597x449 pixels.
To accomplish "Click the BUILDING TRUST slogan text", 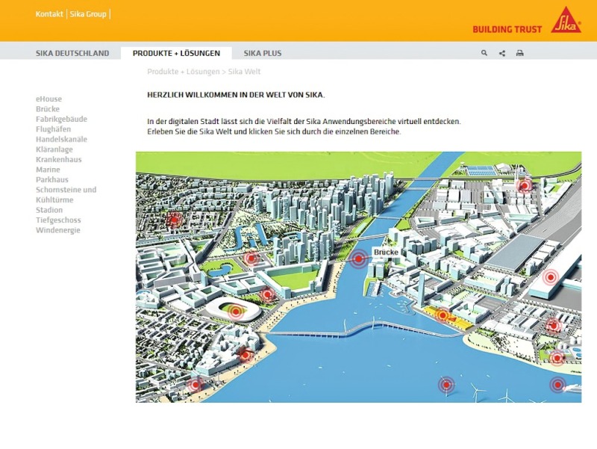I will tap(507, 29).
